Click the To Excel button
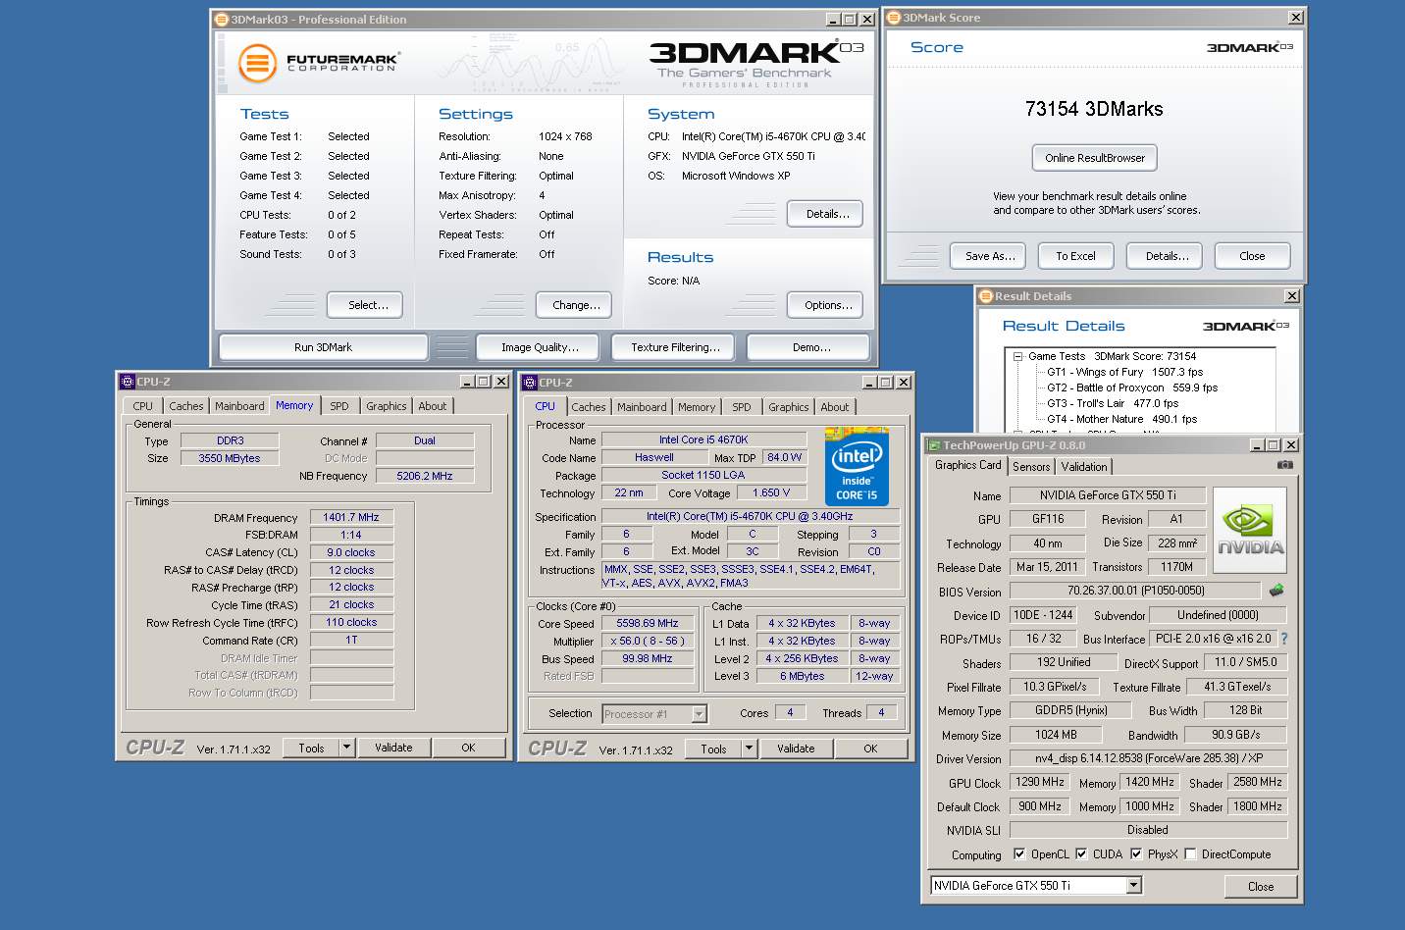The height and width of the screenshot is (930, 1405). [1075, 256]
